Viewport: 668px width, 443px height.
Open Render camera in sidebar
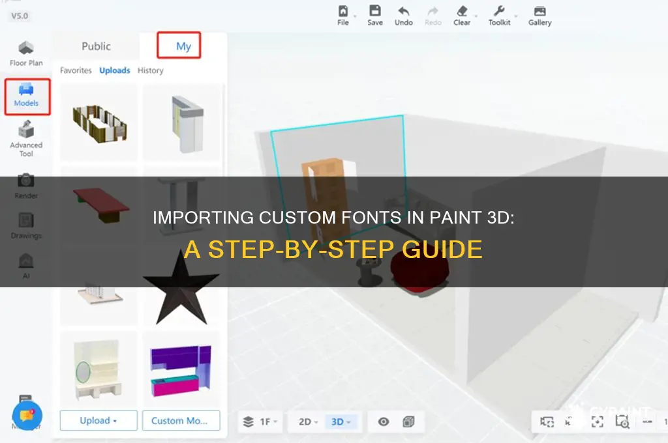tap(26, 186)
